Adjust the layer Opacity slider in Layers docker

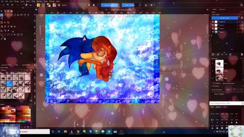click(225, 18)
